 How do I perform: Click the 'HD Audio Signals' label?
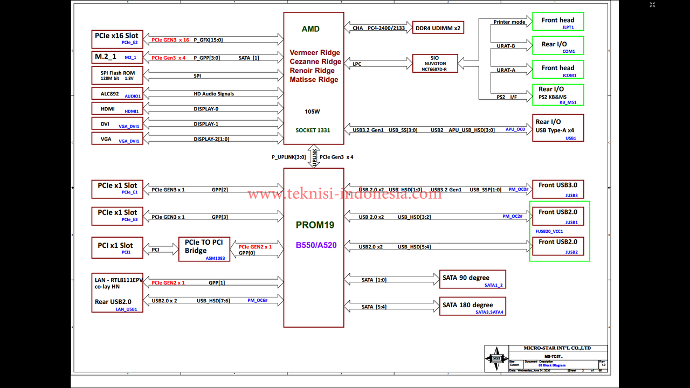coord(214,94)
